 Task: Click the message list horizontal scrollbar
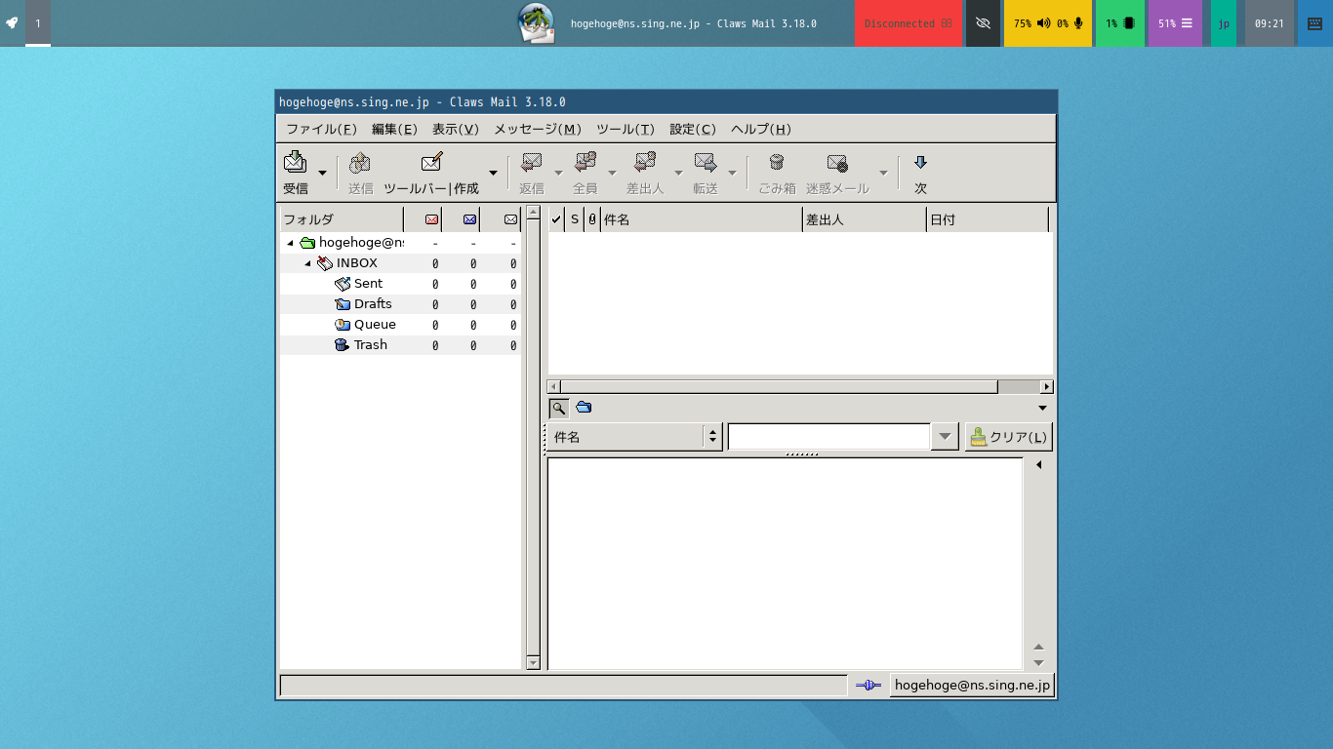(800, 386)
